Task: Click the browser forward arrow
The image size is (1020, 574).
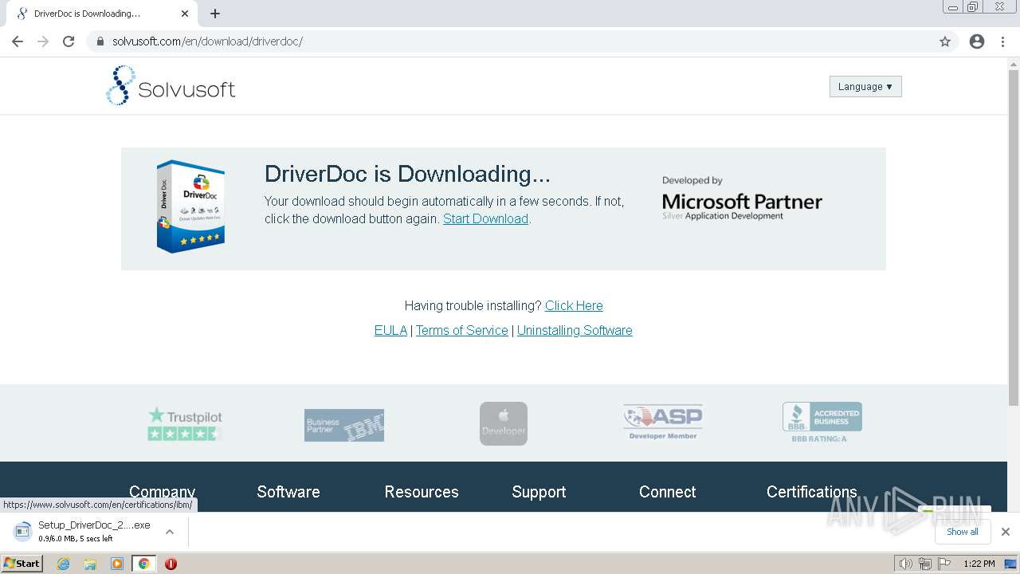Action: (43, 41)
